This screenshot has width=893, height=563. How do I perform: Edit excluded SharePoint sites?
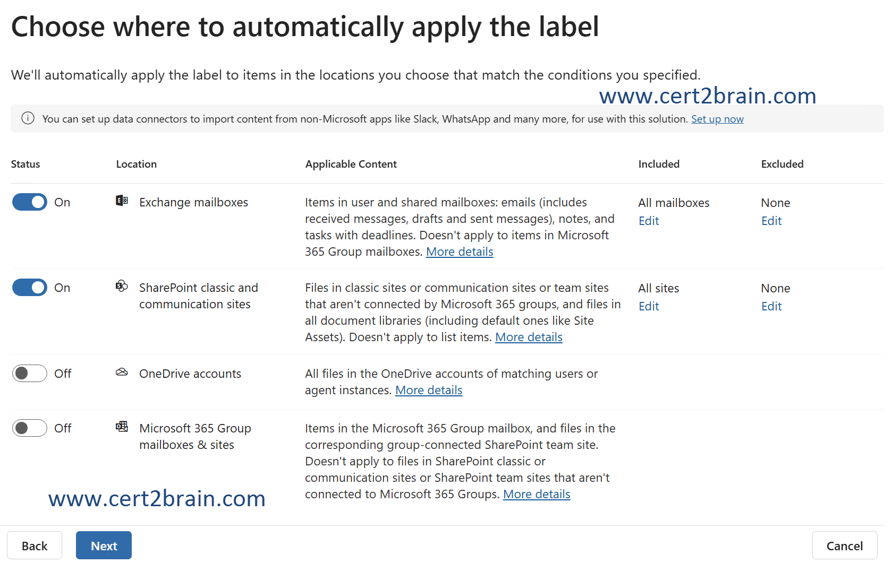point(771,307)
